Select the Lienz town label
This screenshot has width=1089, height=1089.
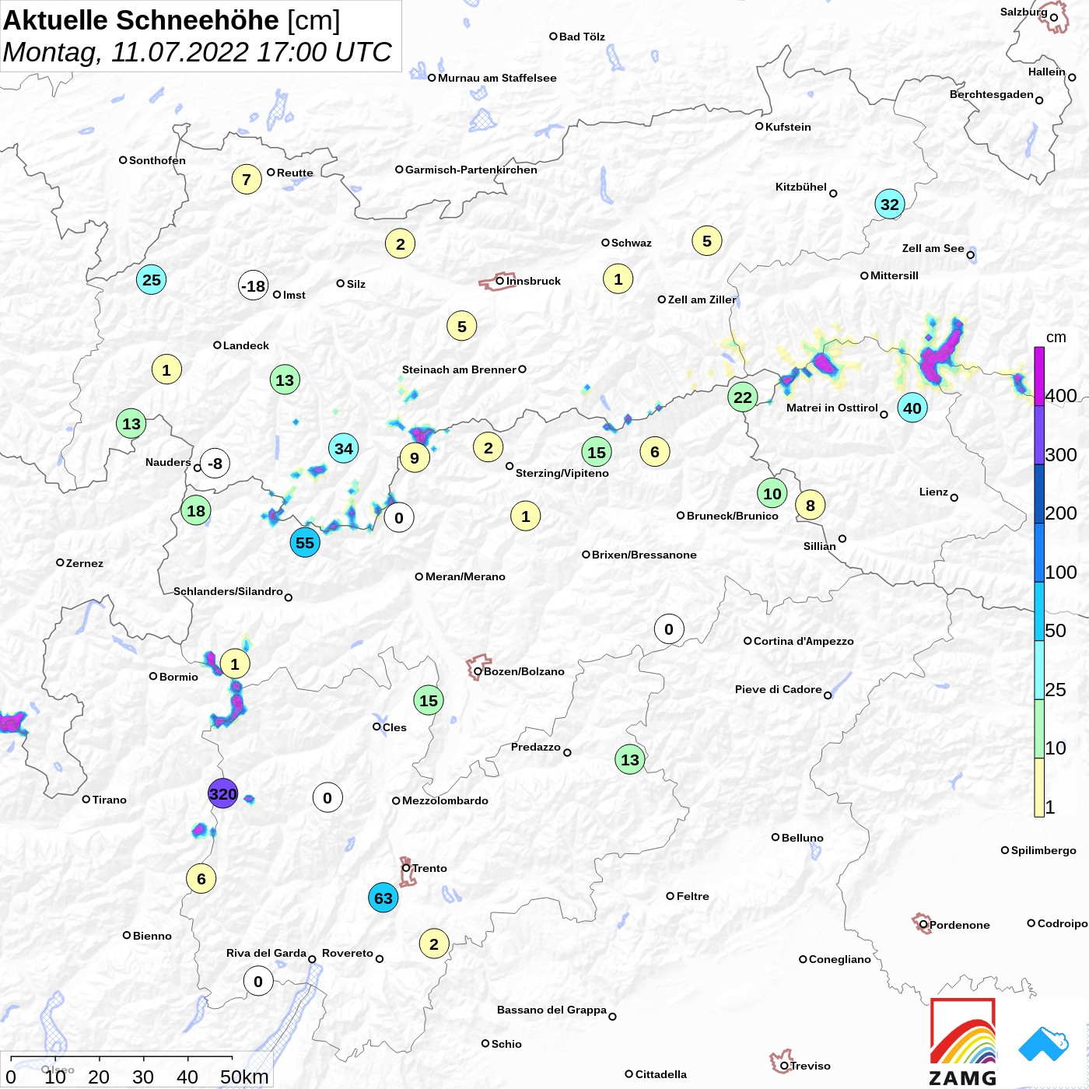click(933, 492)
